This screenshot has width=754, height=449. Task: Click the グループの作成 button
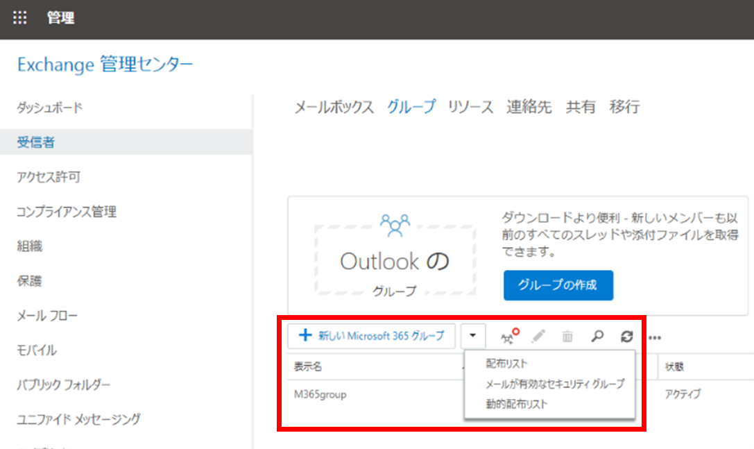(x=558, y=285)
